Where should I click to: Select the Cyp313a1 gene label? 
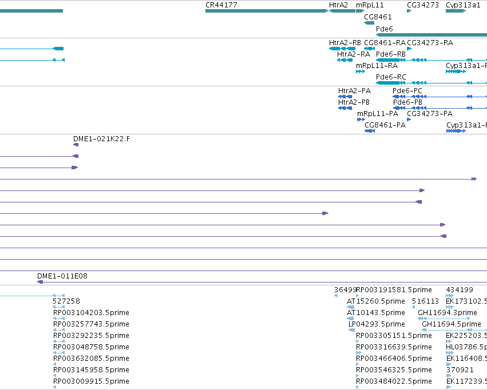pyautogui.click(x=463, y=5)
